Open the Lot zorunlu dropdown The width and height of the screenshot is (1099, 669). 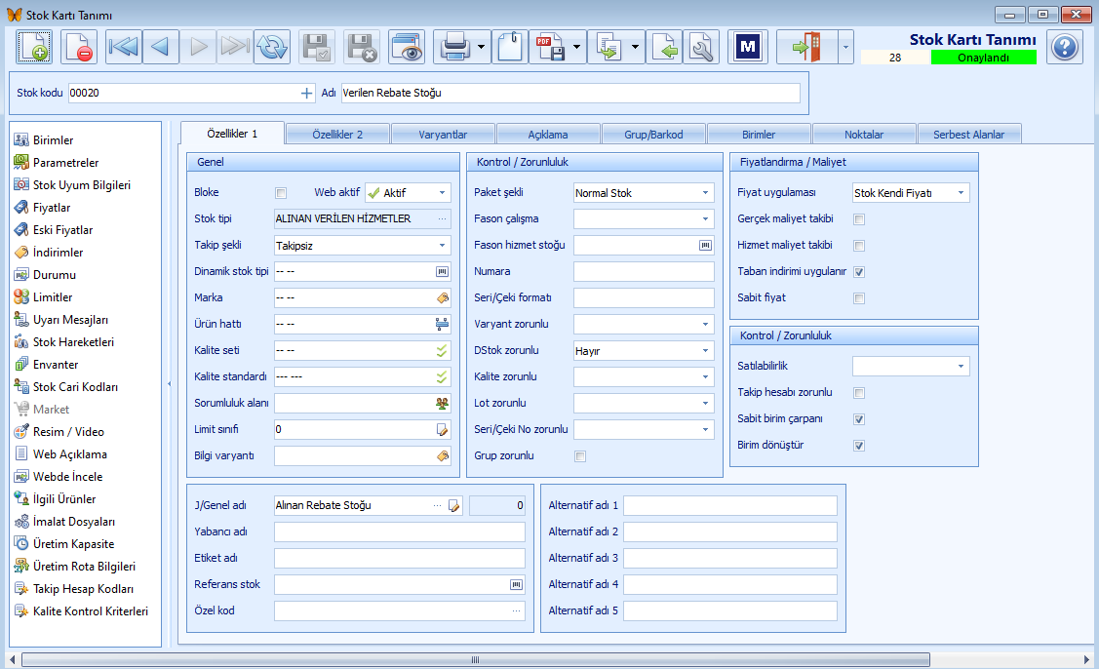(706, 403)
